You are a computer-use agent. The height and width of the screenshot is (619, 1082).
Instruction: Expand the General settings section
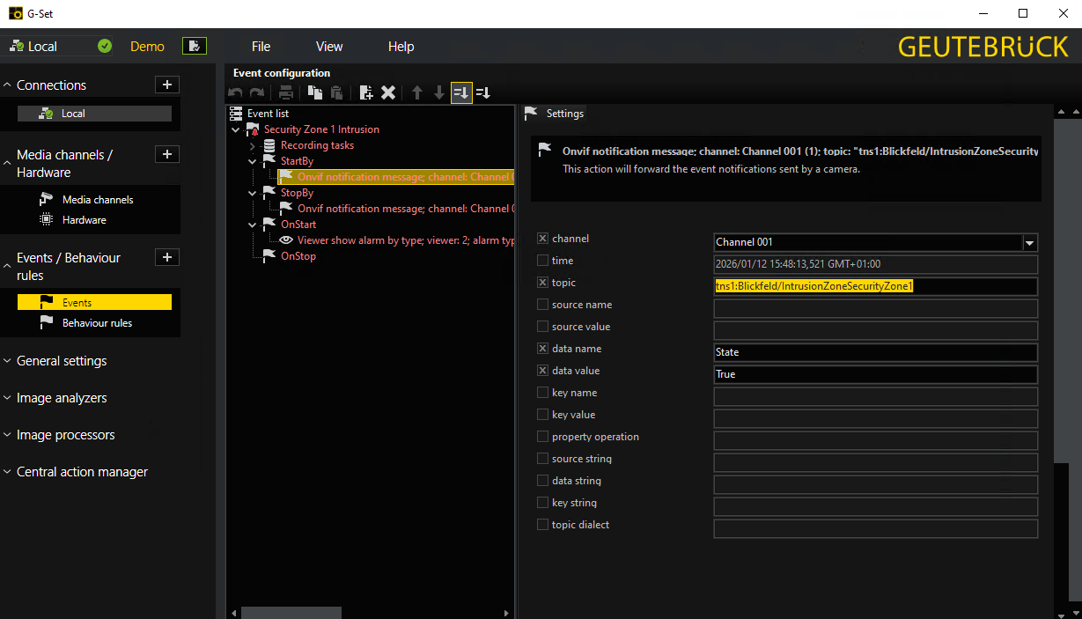(62, 361)
